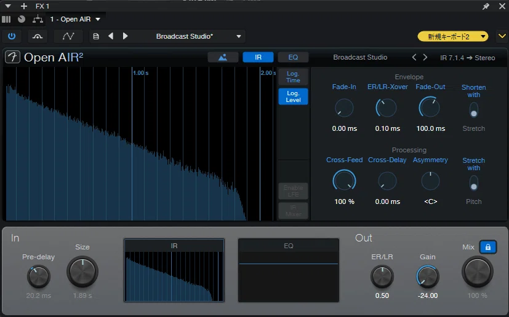
Task: Click the ER/LR balance knob
Action: pyautogui.click(x=382, y=277)
